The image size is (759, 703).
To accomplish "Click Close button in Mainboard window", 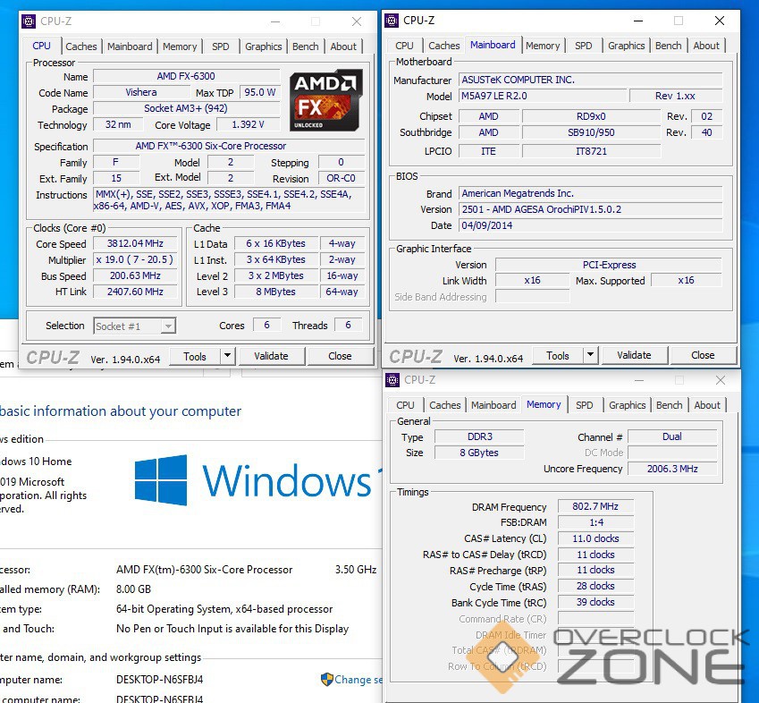I will click(703, 355).
